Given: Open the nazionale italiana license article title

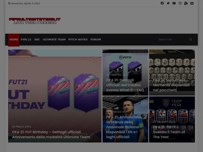Looking at the screenshot, I should coord(124,127).
